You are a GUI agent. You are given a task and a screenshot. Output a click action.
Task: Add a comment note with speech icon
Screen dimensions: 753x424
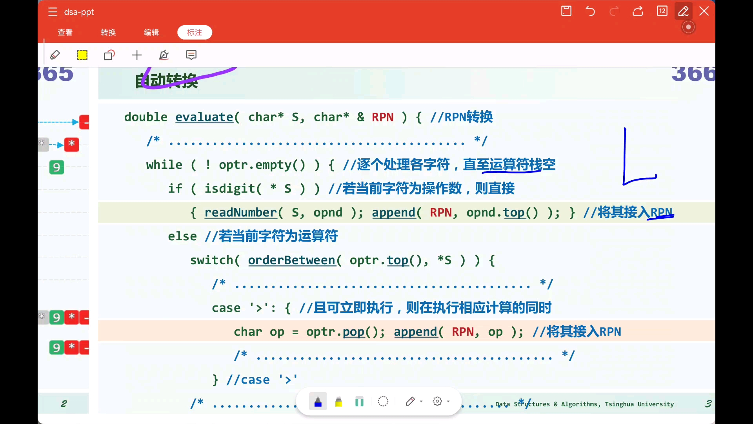tap(191, 55)
